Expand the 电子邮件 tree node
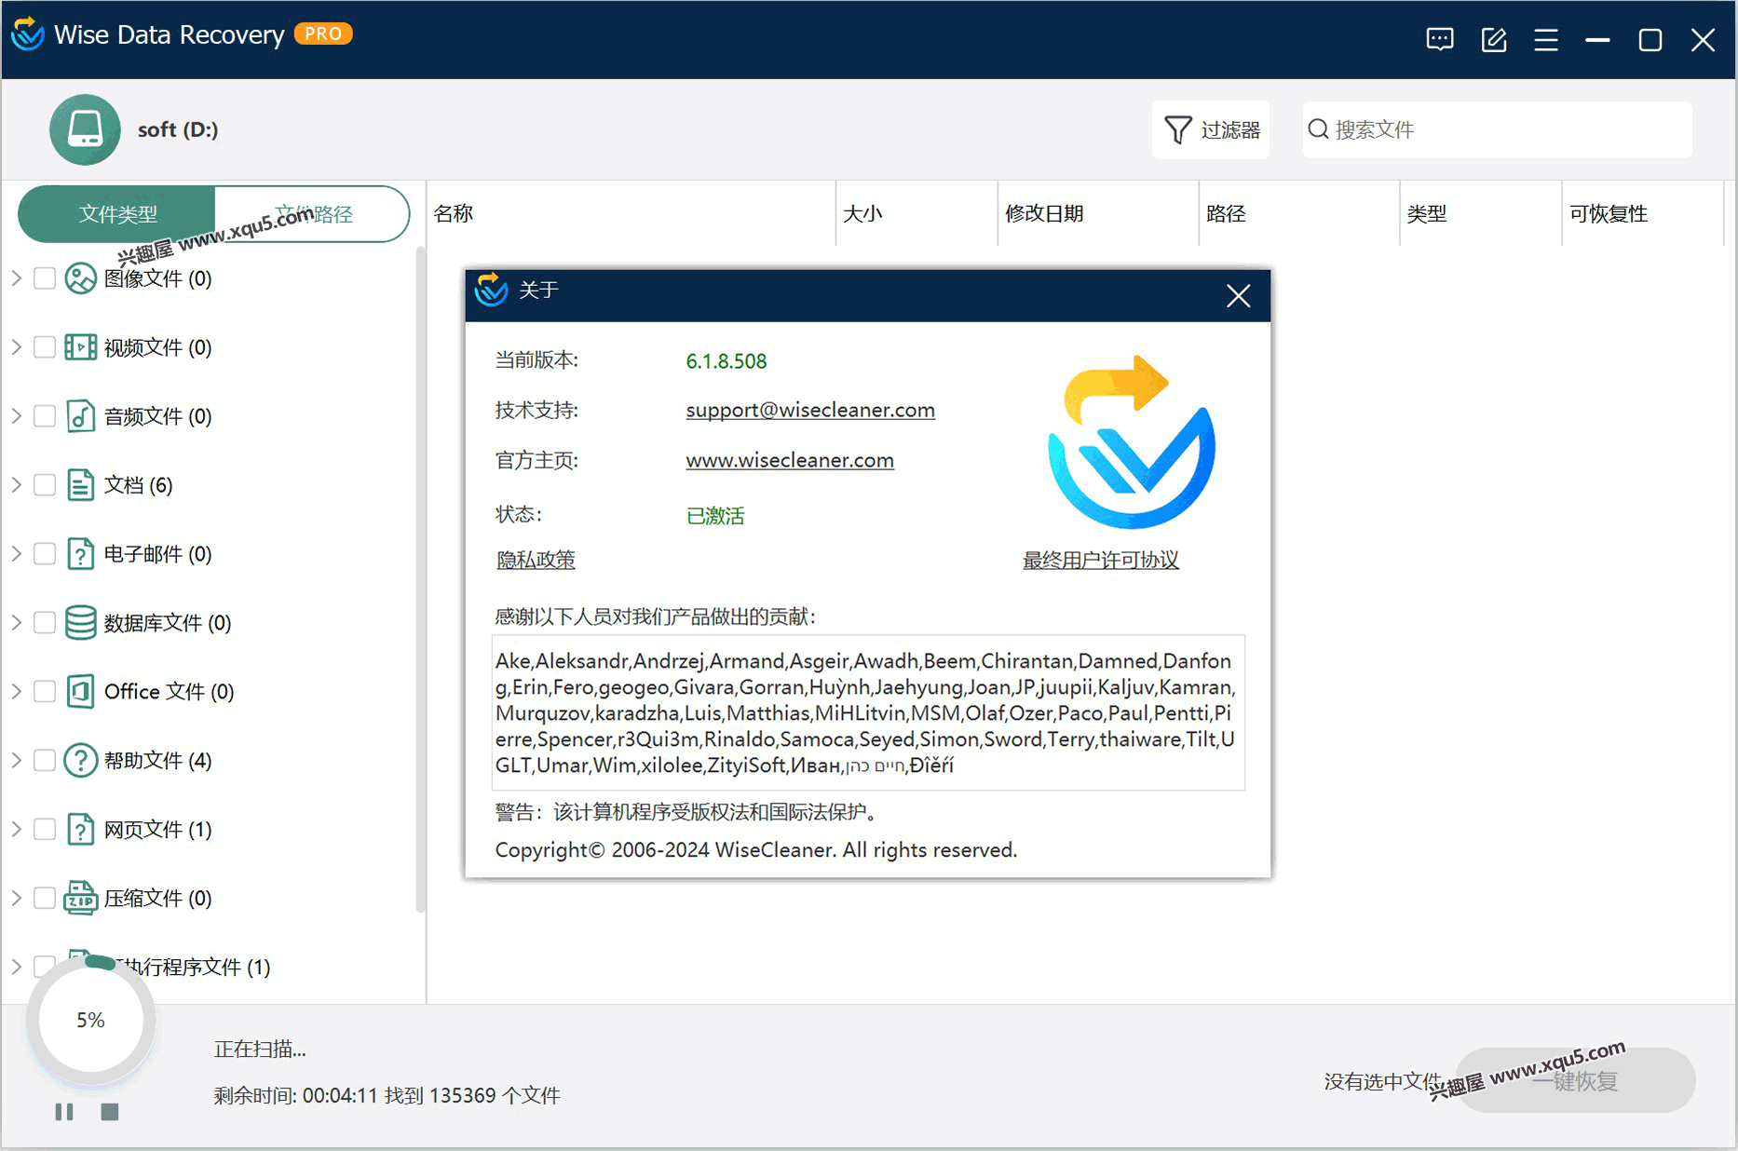This screenshot has width=1738, height=1151. (16, 554)
